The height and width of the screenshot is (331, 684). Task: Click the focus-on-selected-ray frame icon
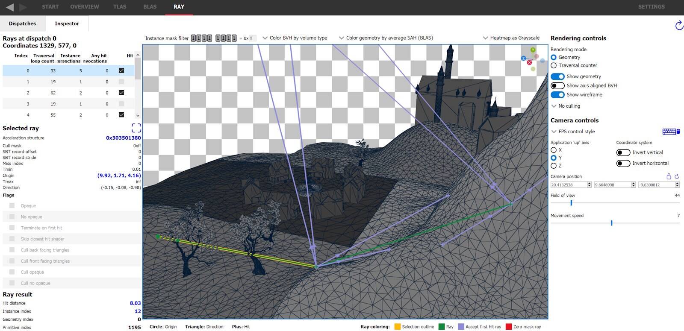pos(136,128)
